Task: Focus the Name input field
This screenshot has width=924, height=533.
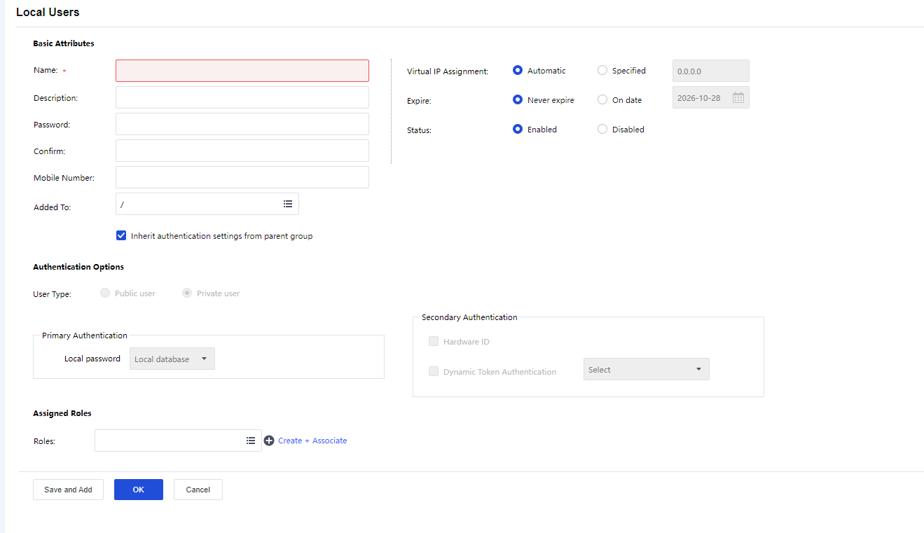Action: pos(242,71)
